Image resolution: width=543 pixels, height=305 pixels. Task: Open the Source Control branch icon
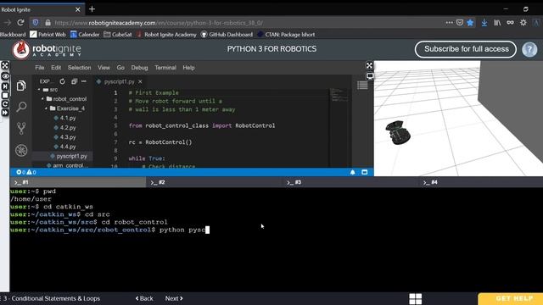coord(21,128)
